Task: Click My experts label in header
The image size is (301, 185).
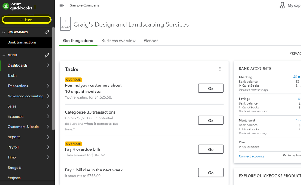Action: coord(294,5)
